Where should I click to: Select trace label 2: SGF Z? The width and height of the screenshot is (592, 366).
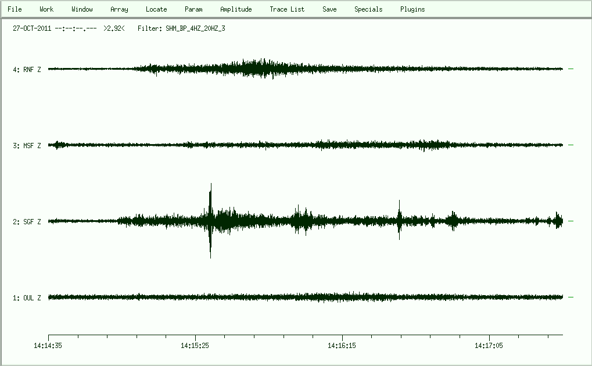coord(27,222)
